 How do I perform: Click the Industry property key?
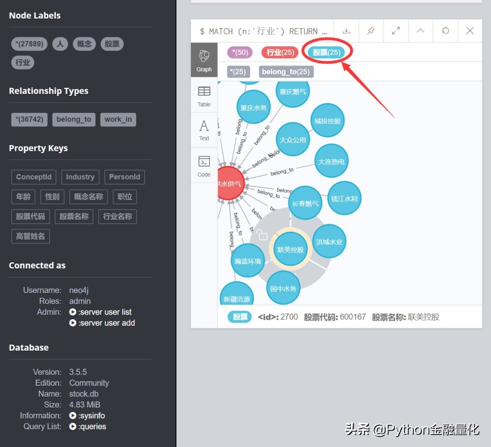(x=80, y=177)
